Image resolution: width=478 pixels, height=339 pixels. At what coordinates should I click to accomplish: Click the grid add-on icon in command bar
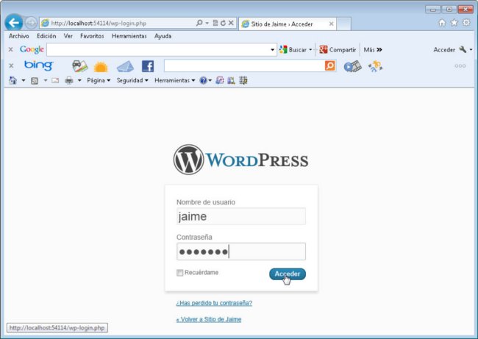243,80
